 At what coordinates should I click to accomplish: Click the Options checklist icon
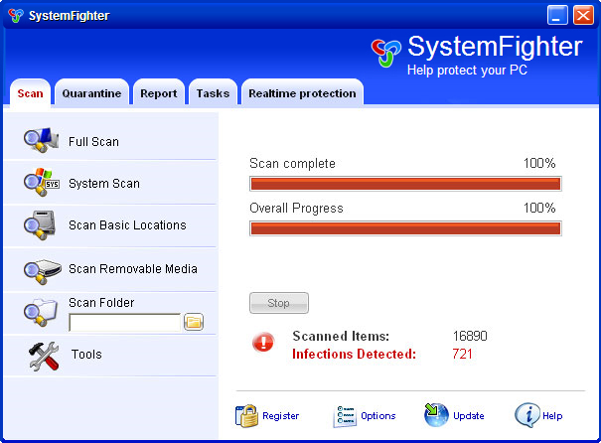click(345, 416)
